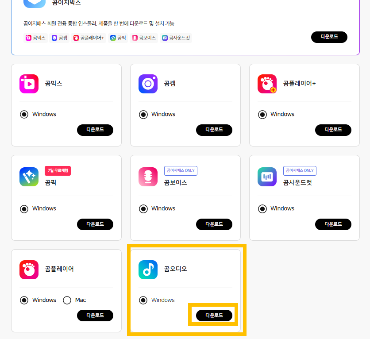Click the 곰사운드컷 tag chip
This screenshot has width=370, height=339.
pyautogui.click(x=176, y=38)
